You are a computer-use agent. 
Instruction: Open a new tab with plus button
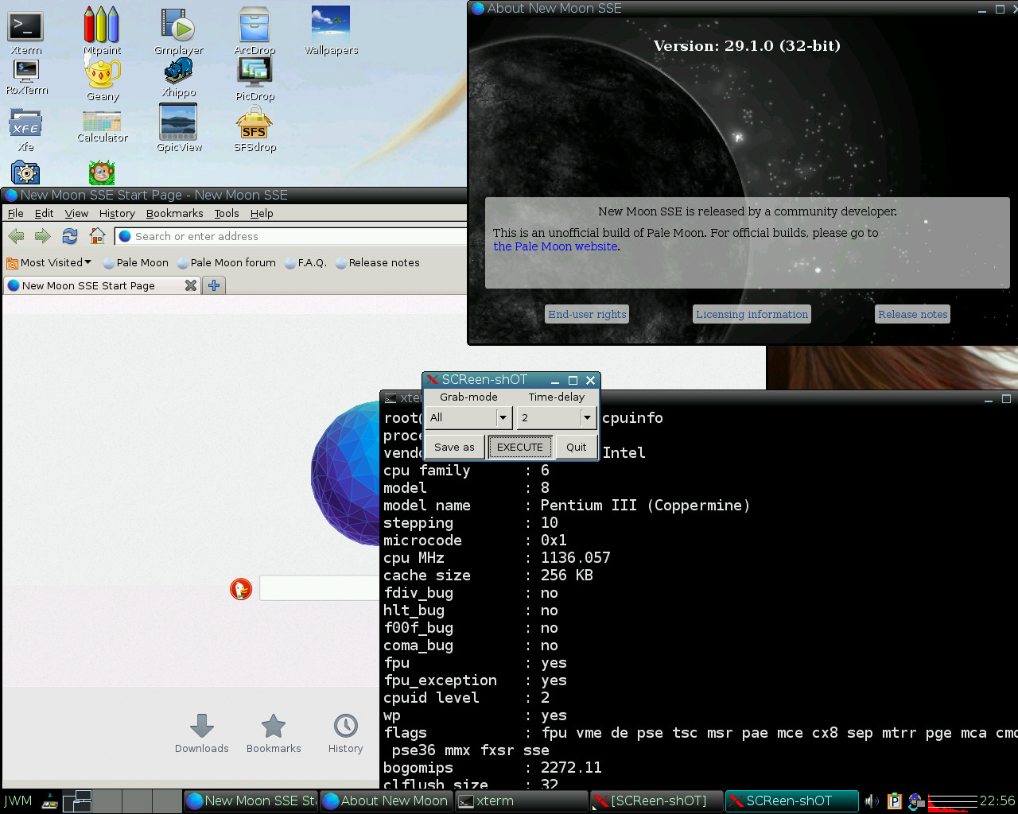214,285
